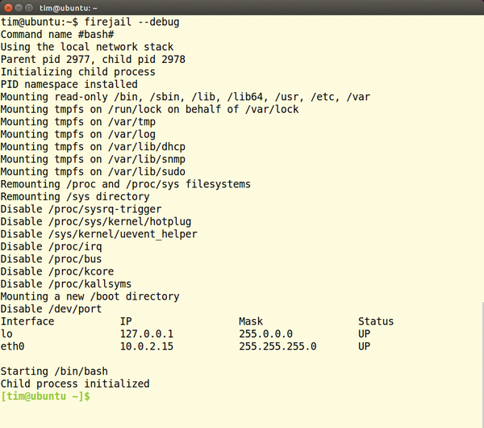
Task: Click the scrollbar at right edge
Action: (x=482, y=365)
